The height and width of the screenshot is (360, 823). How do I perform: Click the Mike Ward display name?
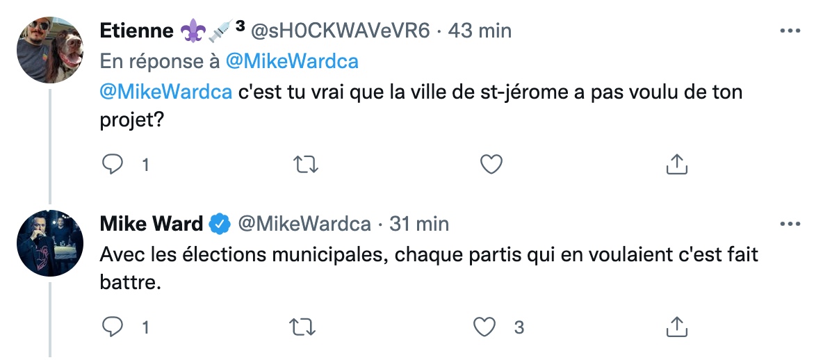151,224
